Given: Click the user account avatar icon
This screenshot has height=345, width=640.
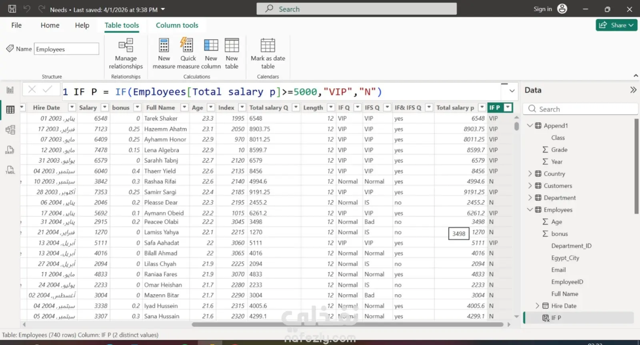Looking at the screenshot, I should point(562,9).
